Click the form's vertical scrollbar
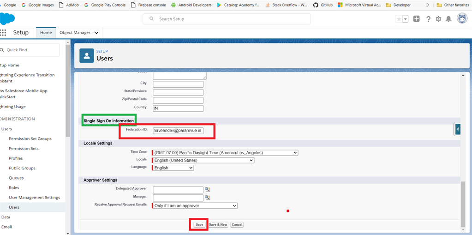 click(x=463, y=204)
